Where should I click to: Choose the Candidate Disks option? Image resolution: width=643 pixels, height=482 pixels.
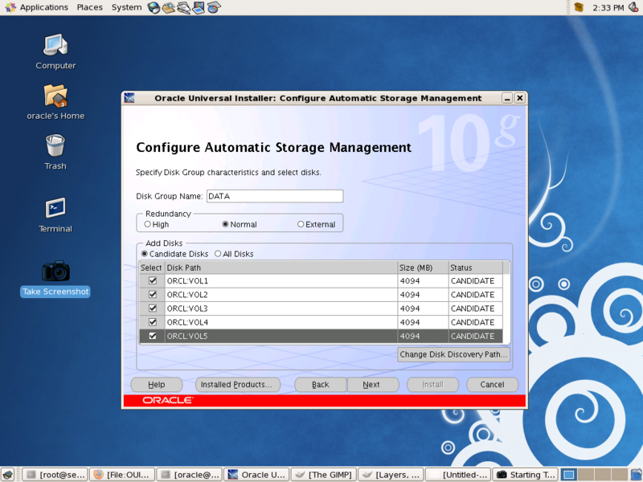[x=145, y=254]
